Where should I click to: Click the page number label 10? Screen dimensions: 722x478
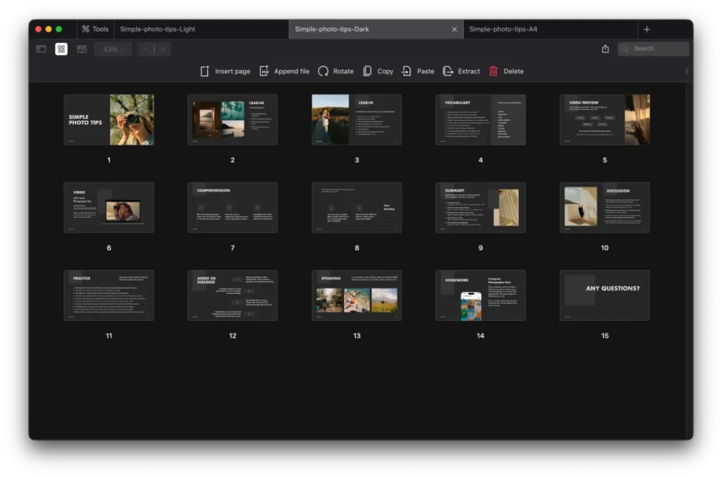[x=604, y=247]
